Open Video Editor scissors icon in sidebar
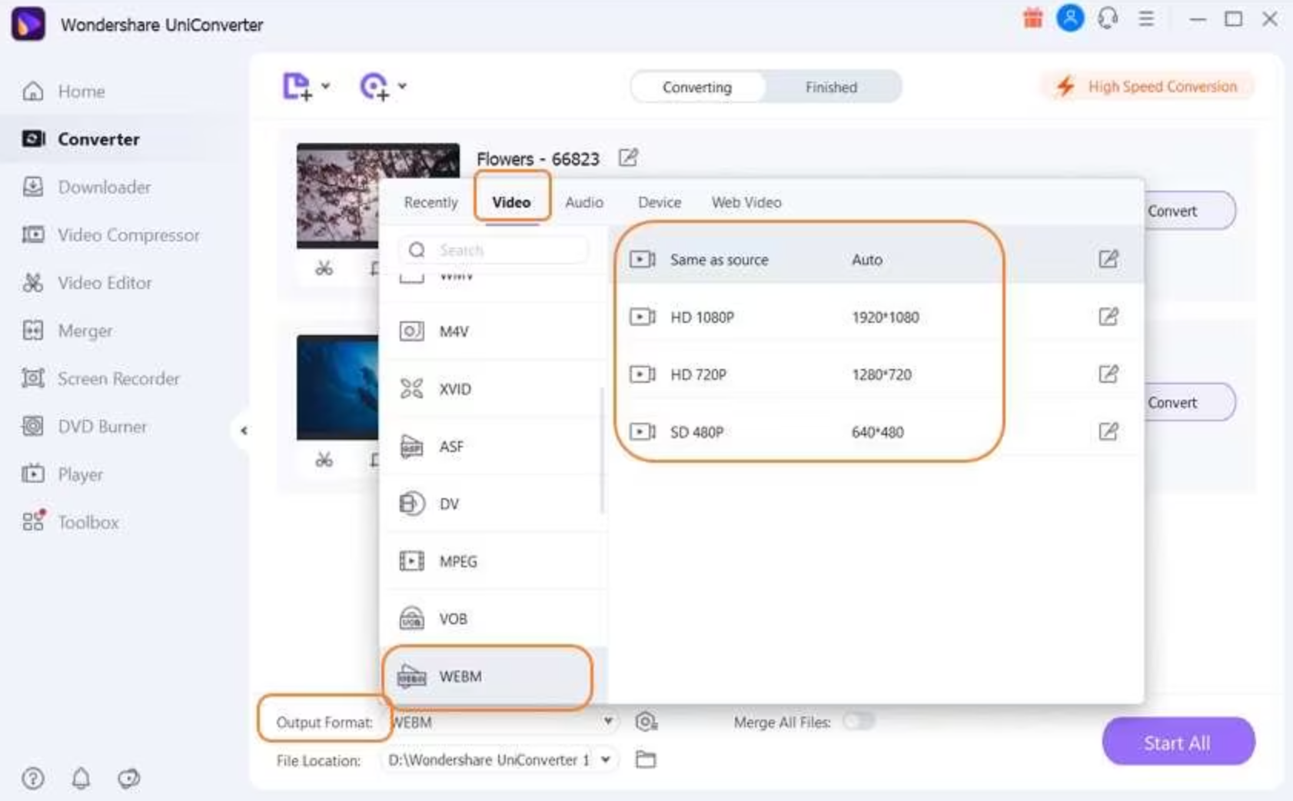The image size is (1293, 801). pos(32,283)
